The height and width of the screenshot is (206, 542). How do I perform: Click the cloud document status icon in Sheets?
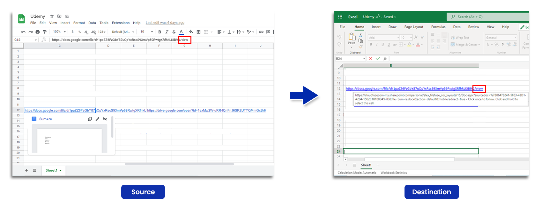(67, 16)
